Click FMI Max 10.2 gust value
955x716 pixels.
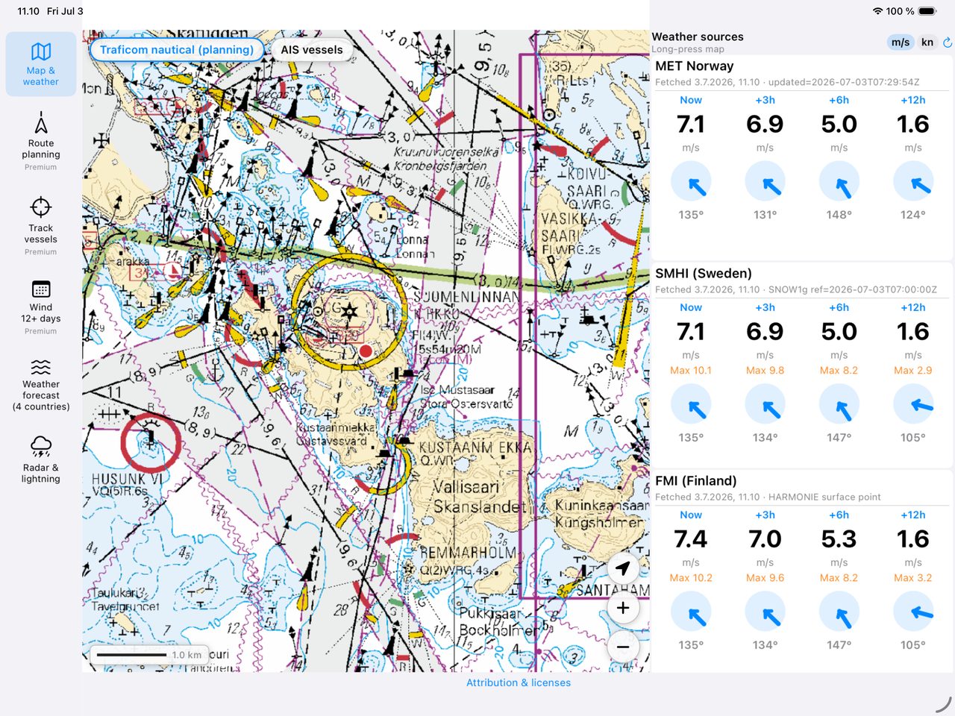(691, 577)
